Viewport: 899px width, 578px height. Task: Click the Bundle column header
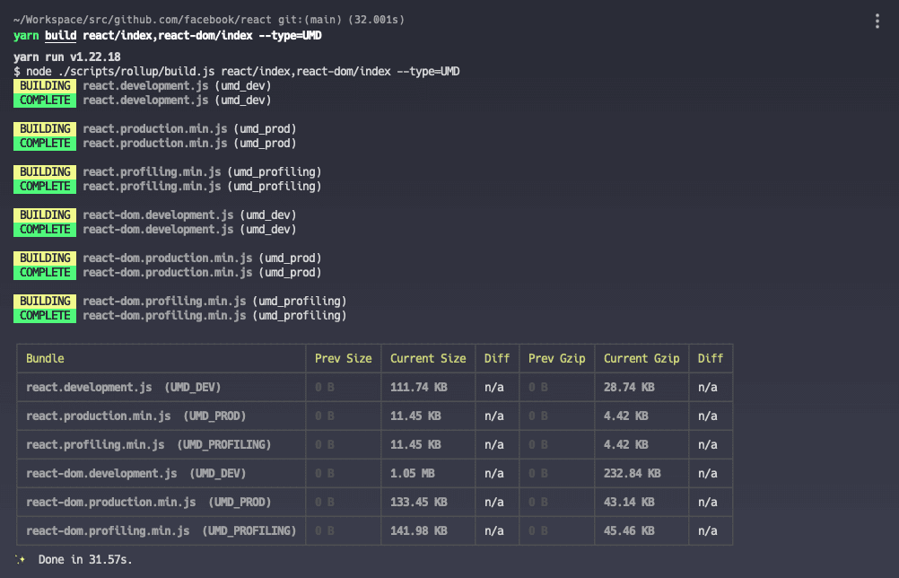[x=46, y=358]
